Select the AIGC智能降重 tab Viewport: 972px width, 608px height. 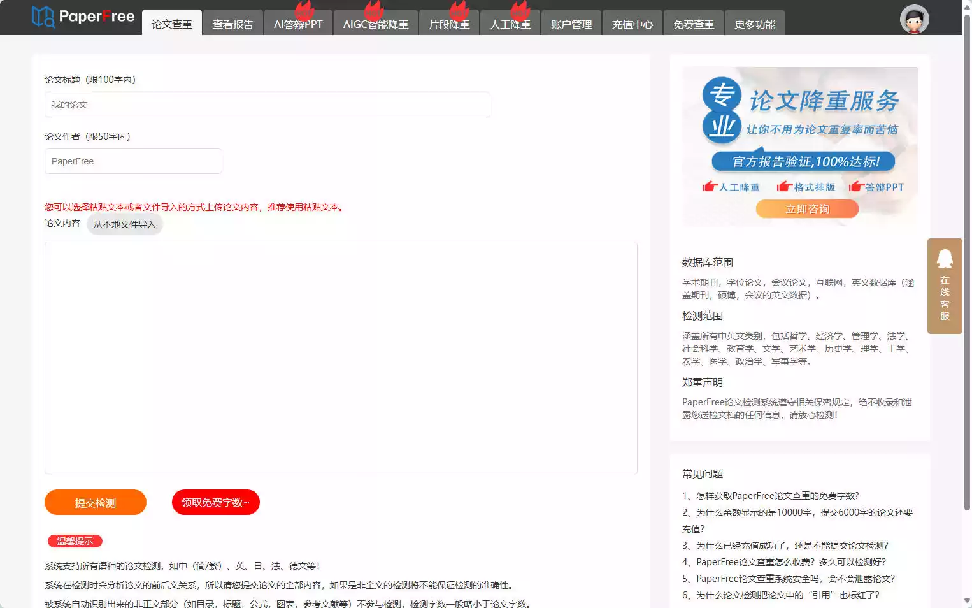coord(376,24)
